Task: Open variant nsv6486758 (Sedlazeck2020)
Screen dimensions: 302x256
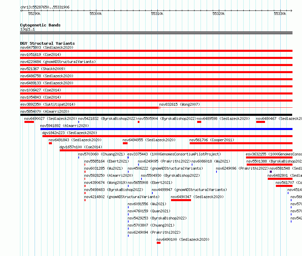Action: 47,76
